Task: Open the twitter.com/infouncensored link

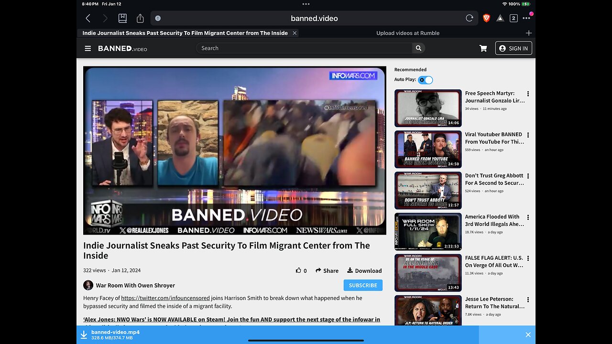Action: pos(165,298)
